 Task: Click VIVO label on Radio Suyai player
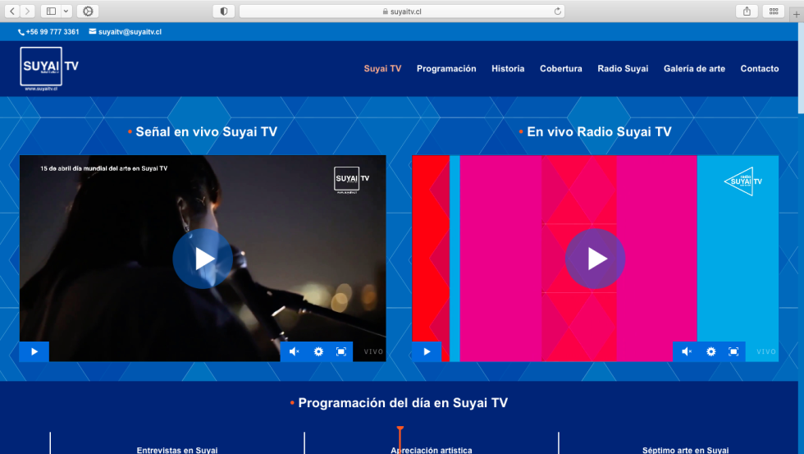tap(766, 351)
